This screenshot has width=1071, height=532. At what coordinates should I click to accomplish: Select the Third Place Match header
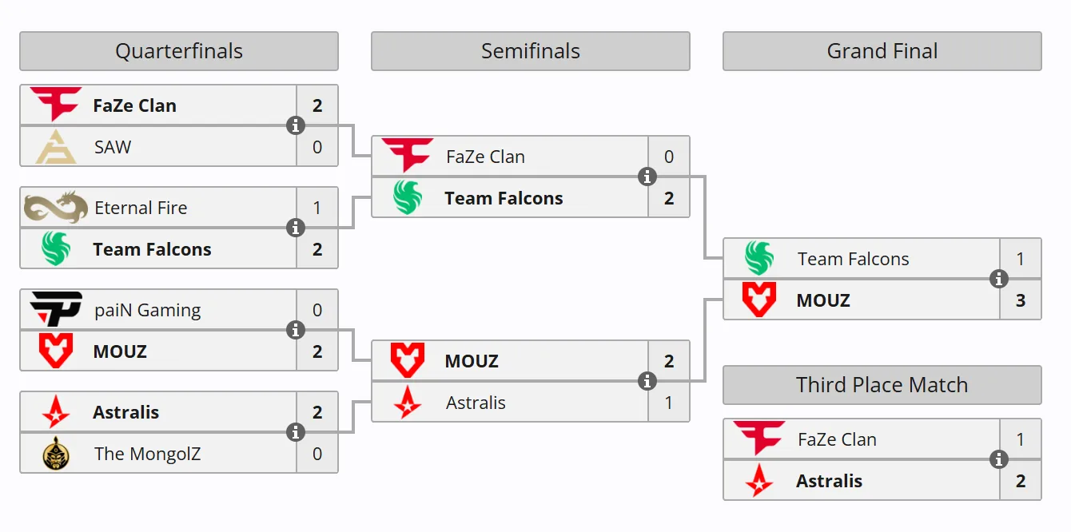coord(882,385)
